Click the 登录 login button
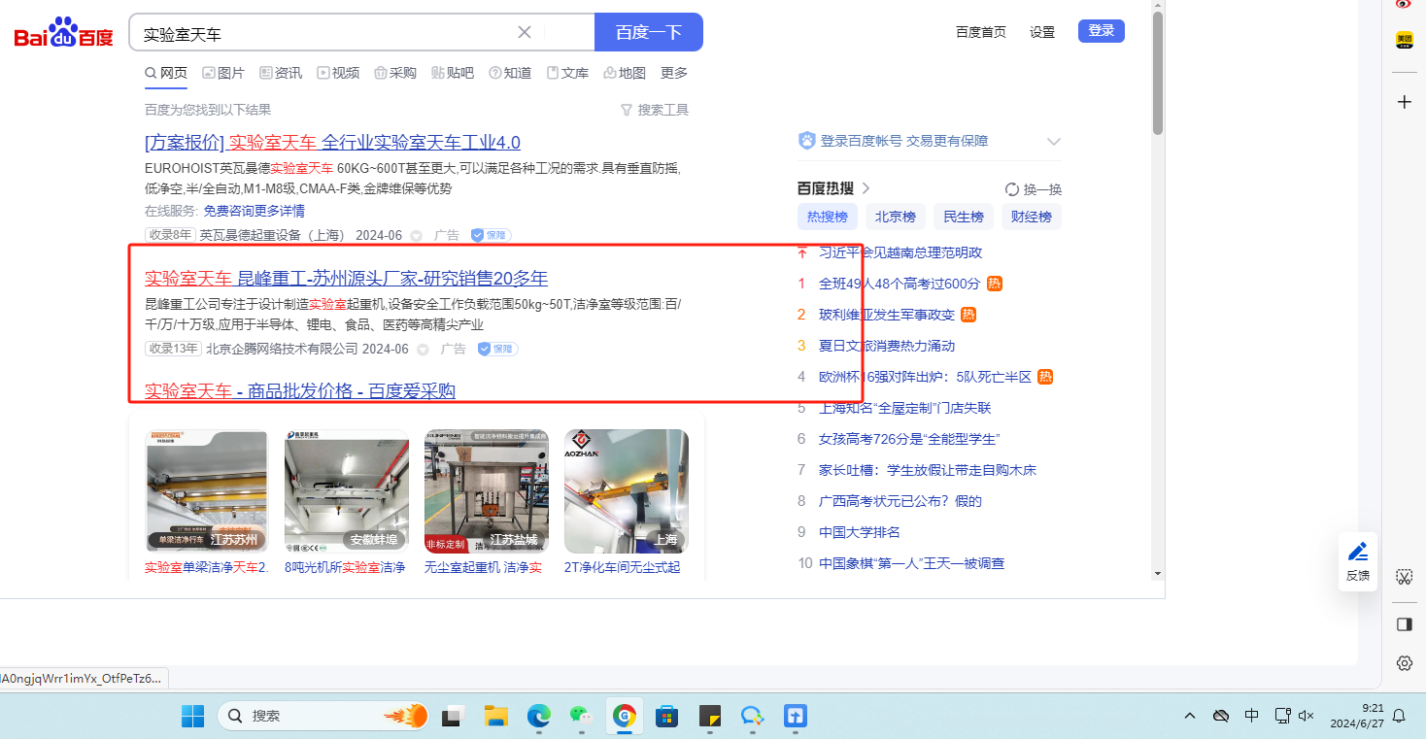The height and width of the screenshot is (739, 1426). pyautogui.click(x=1102, y=31)
